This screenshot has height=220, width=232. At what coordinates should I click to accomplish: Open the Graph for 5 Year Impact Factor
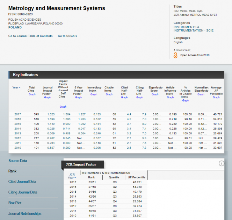pyautogui.click(x=78, y=97)
